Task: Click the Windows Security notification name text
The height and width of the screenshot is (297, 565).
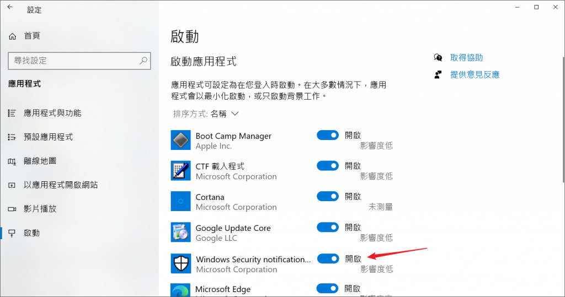Action: click(x=253, y=260)
